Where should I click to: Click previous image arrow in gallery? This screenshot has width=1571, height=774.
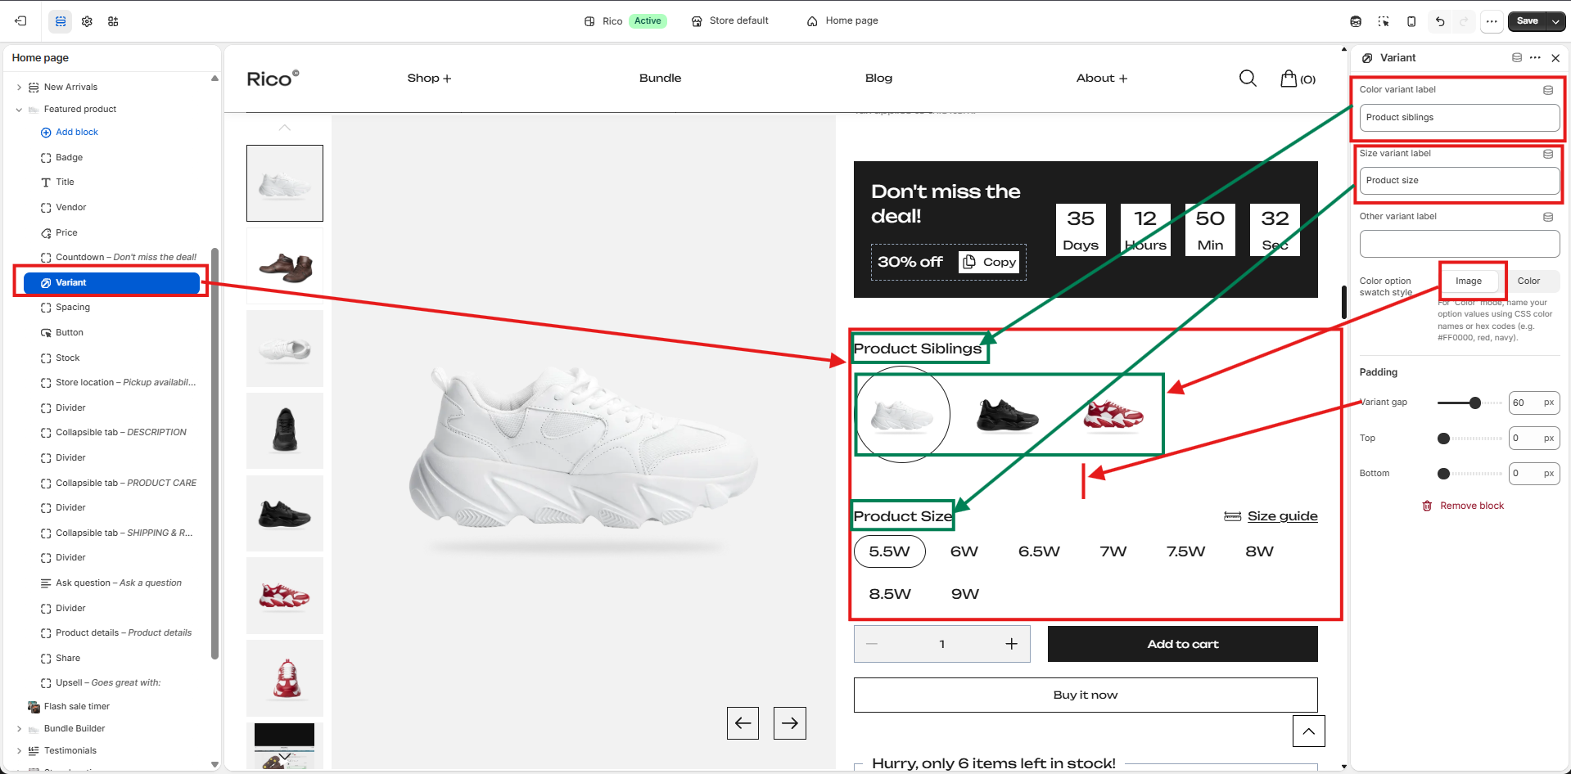(x=743, y=723)
